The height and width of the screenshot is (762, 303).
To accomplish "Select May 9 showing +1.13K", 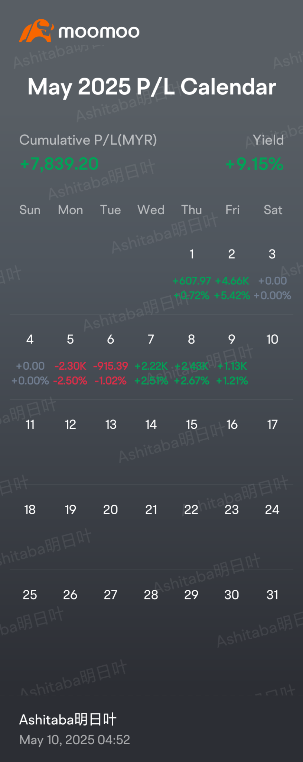I will [x=232, y=360].
